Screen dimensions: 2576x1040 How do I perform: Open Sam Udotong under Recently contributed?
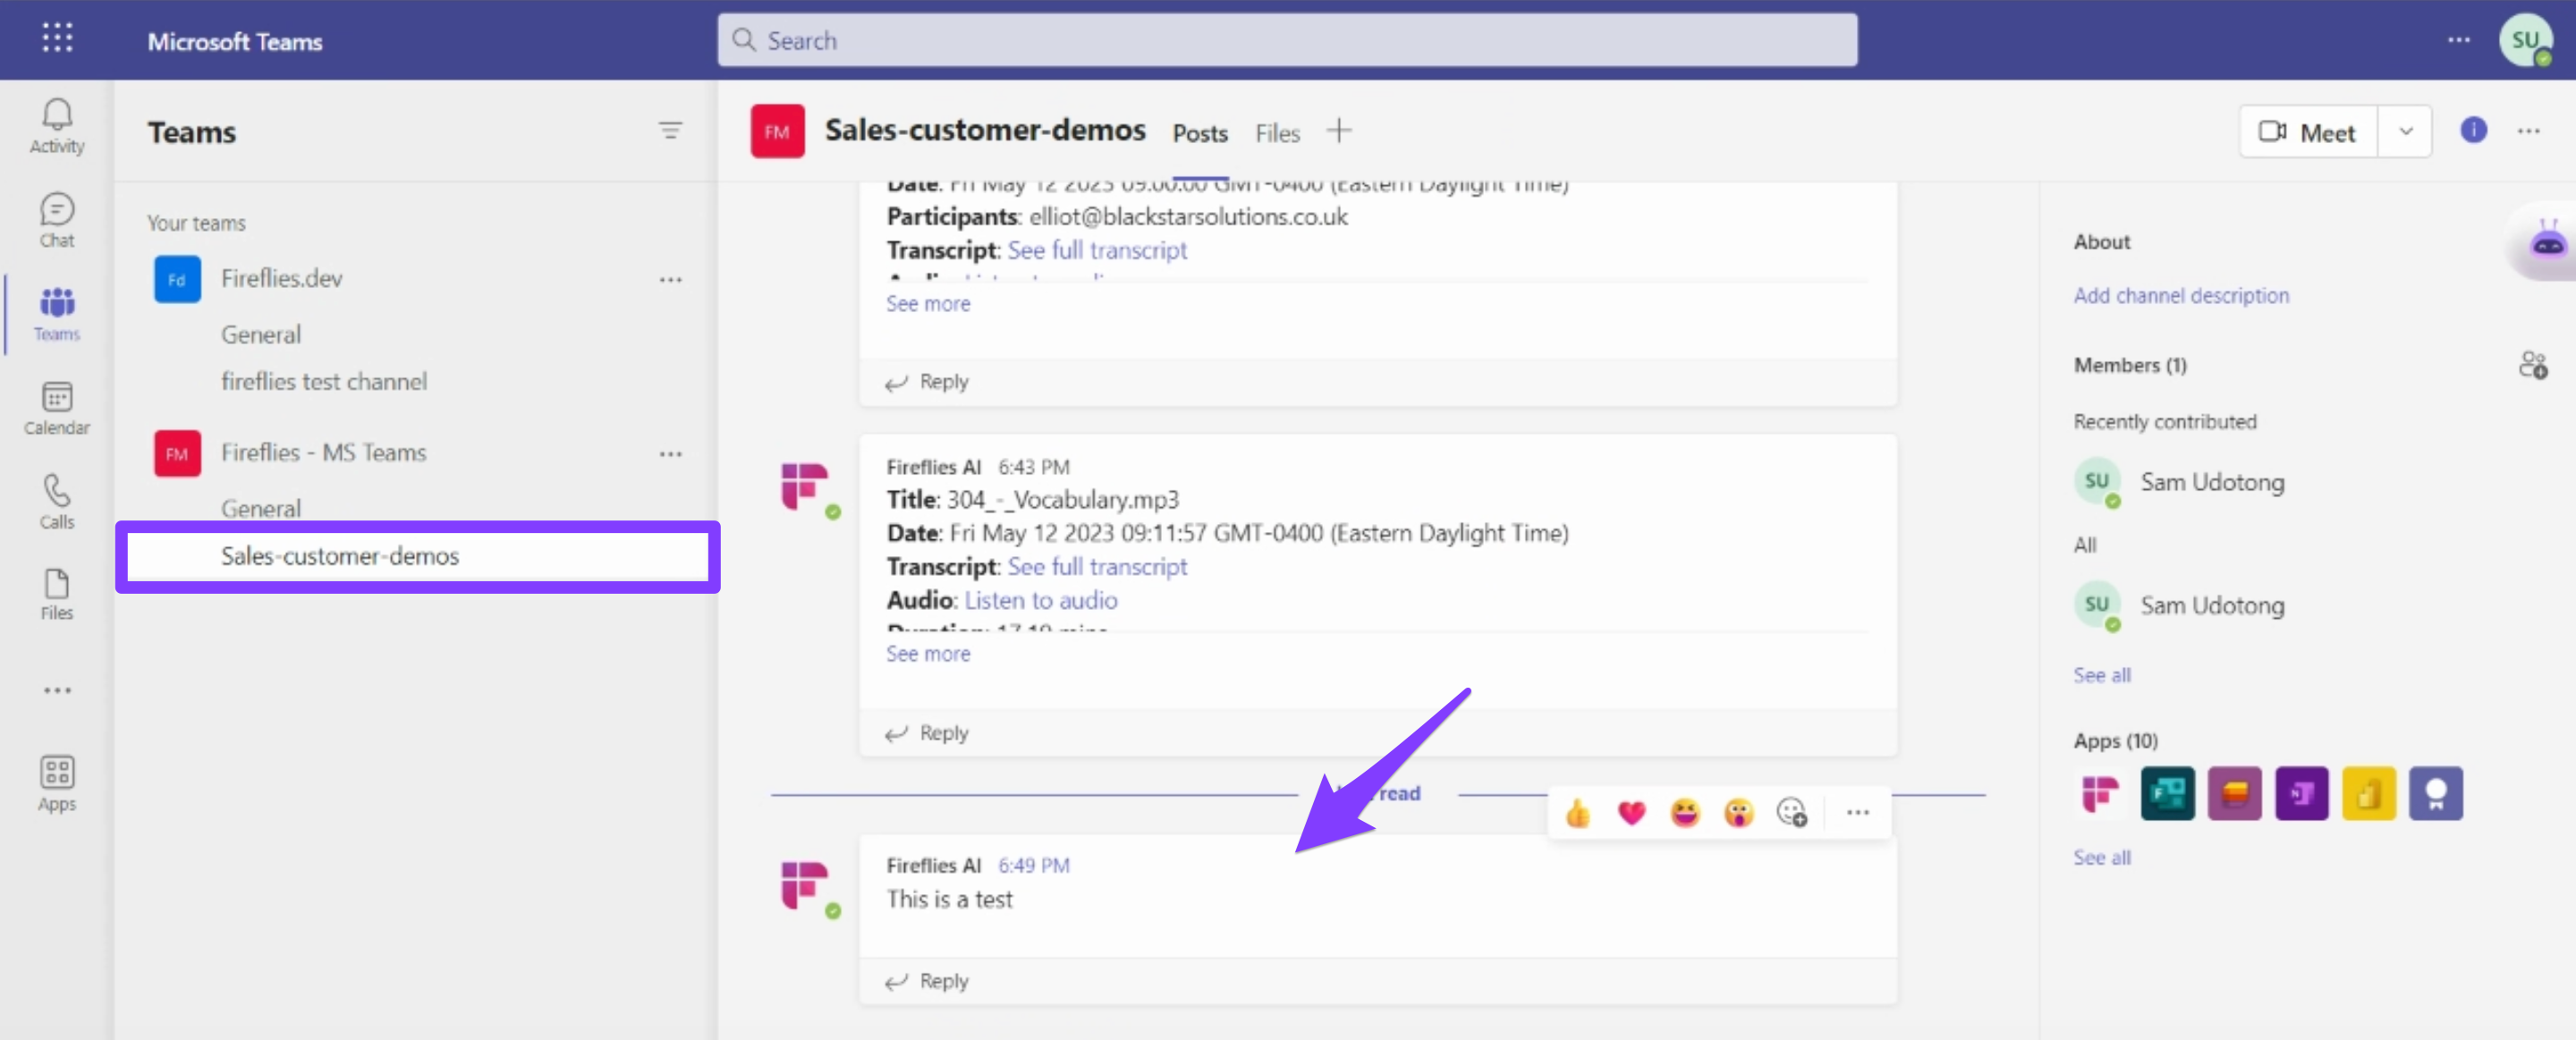[x=2180, y=482]
